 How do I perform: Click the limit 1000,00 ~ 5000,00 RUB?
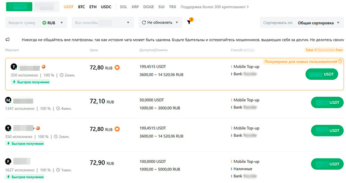(x=160, y=169)
